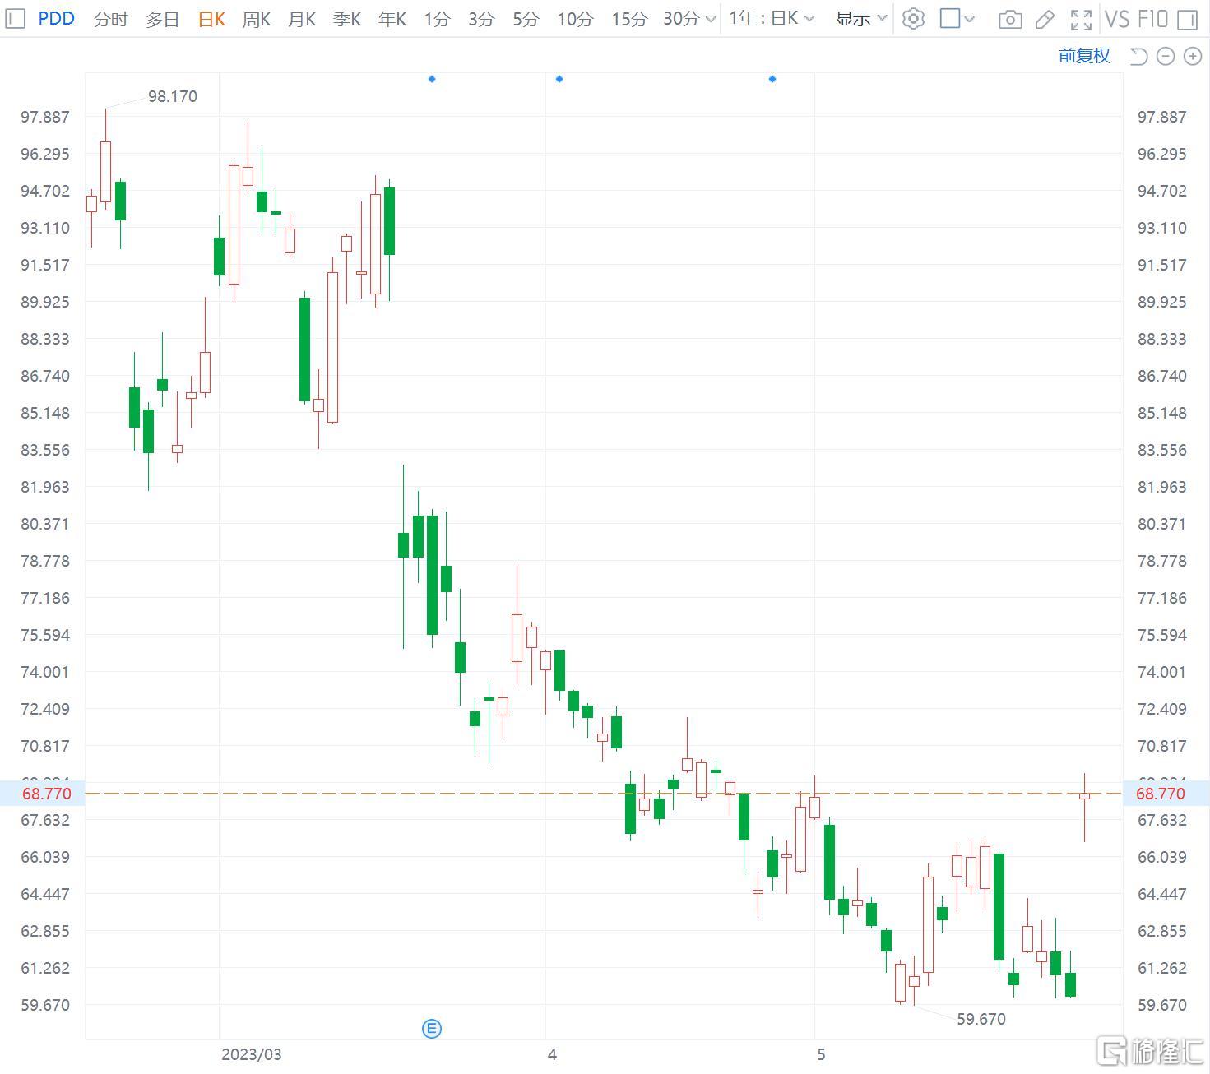Expand 1年:日K range dropdown
Screen dimensions: 1210x1074
click(772, 18)
